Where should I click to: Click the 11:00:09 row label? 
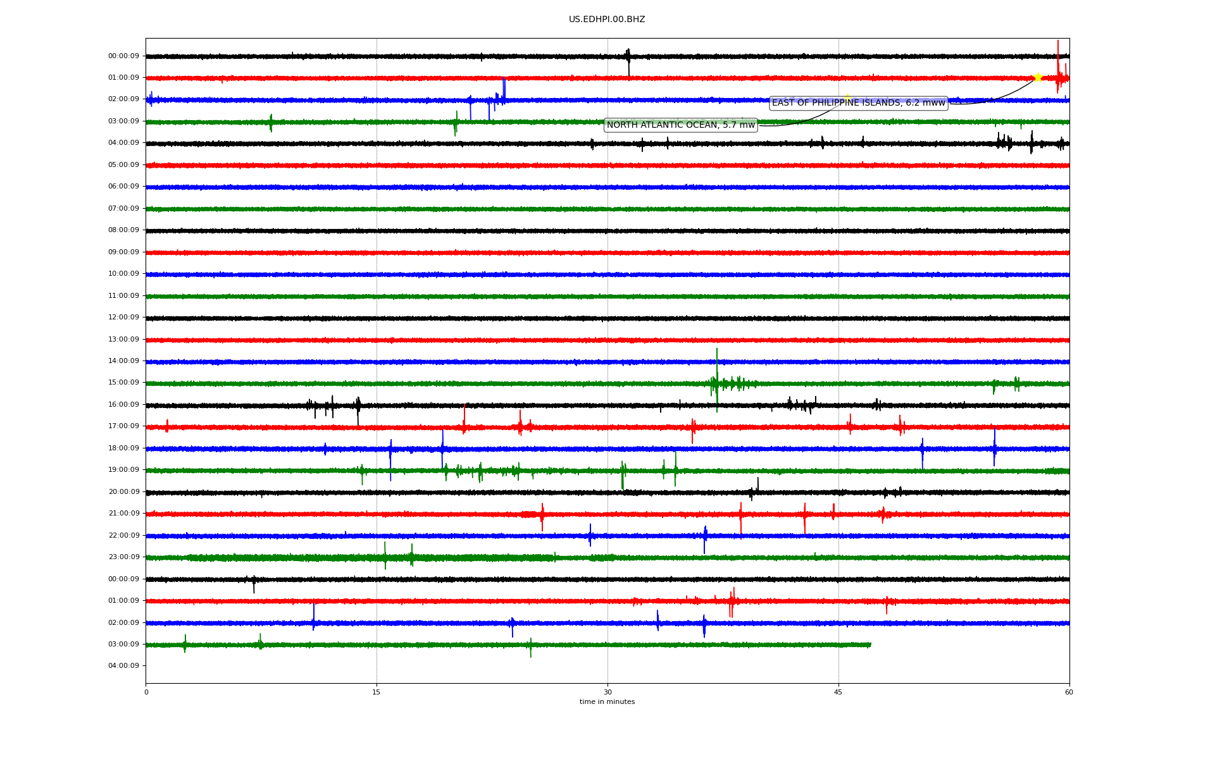tap(123, 296)
